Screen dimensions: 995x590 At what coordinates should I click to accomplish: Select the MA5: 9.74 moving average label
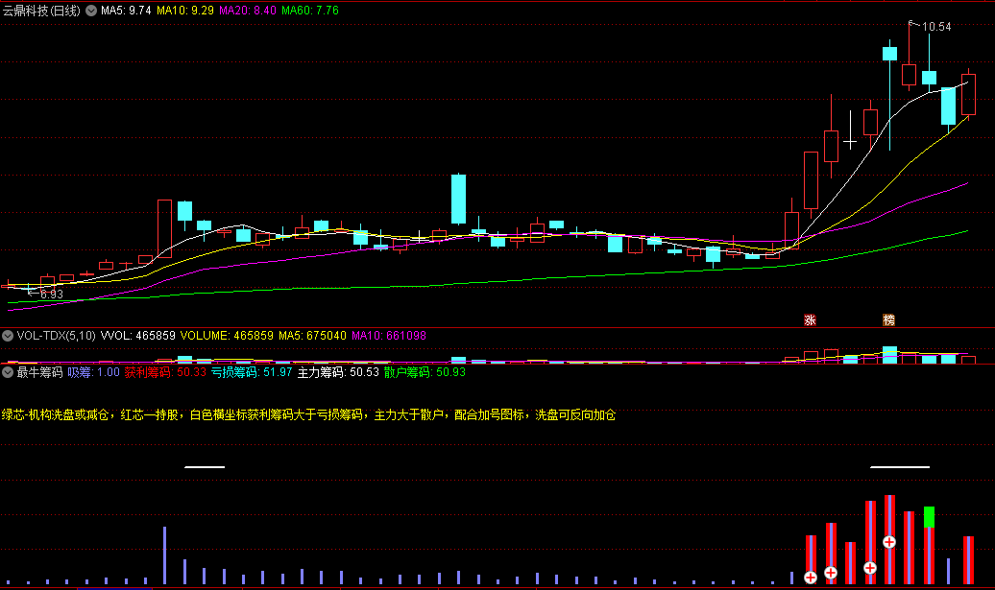click(126, 11)
